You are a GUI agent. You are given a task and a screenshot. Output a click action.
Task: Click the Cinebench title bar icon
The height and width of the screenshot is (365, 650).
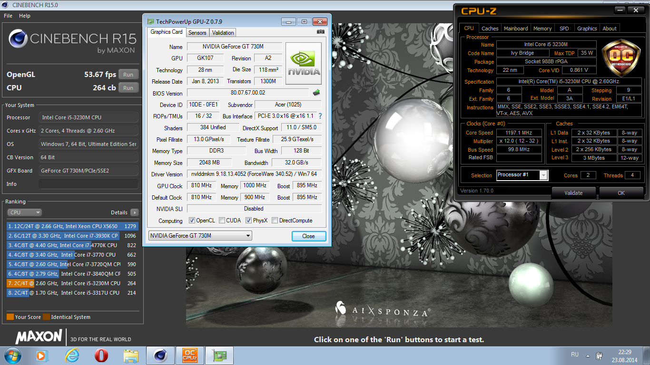pyautogui.click(x=5, y=5)
